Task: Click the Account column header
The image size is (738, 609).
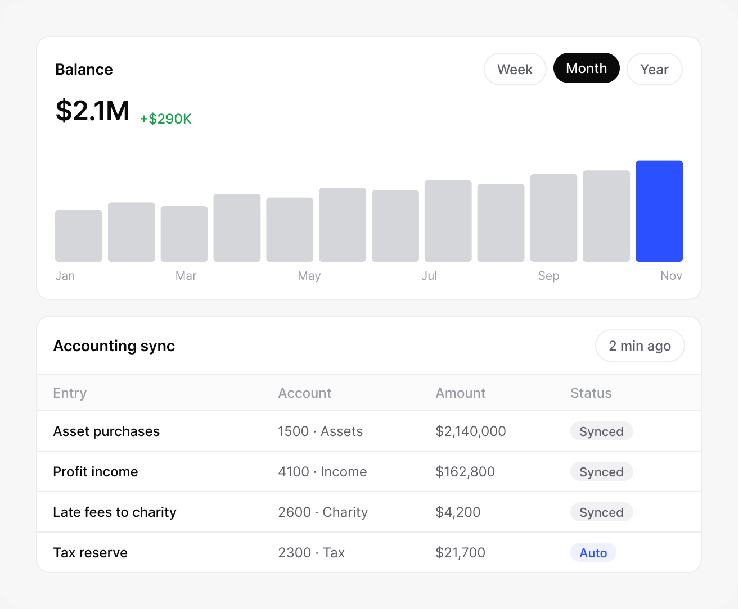Action: 305,393
